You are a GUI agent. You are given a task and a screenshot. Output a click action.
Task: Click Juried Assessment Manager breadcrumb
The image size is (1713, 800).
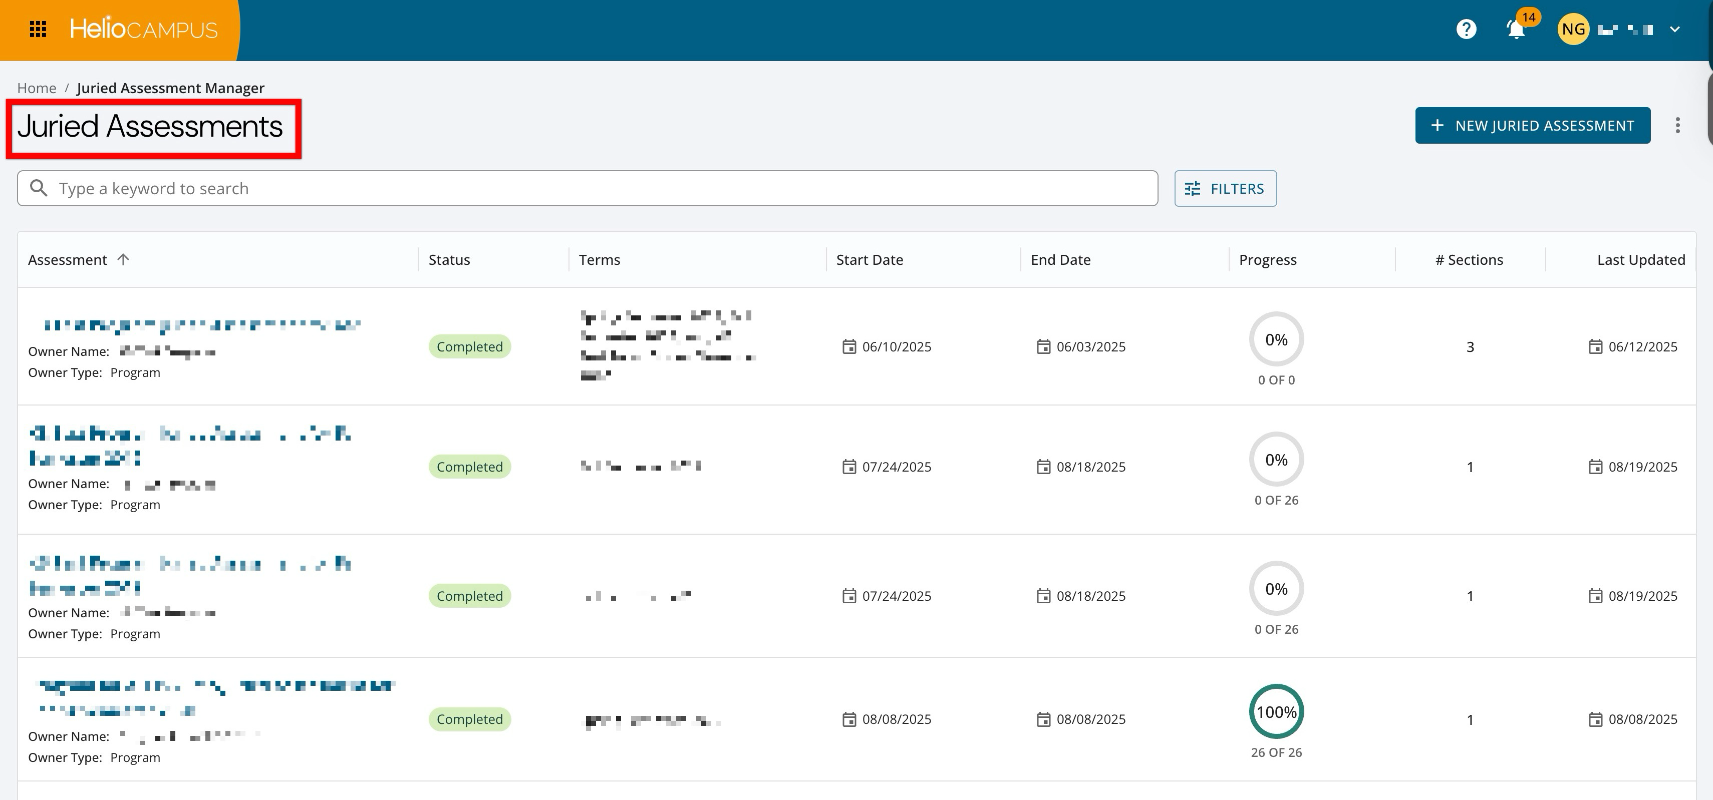coord(170,88)
